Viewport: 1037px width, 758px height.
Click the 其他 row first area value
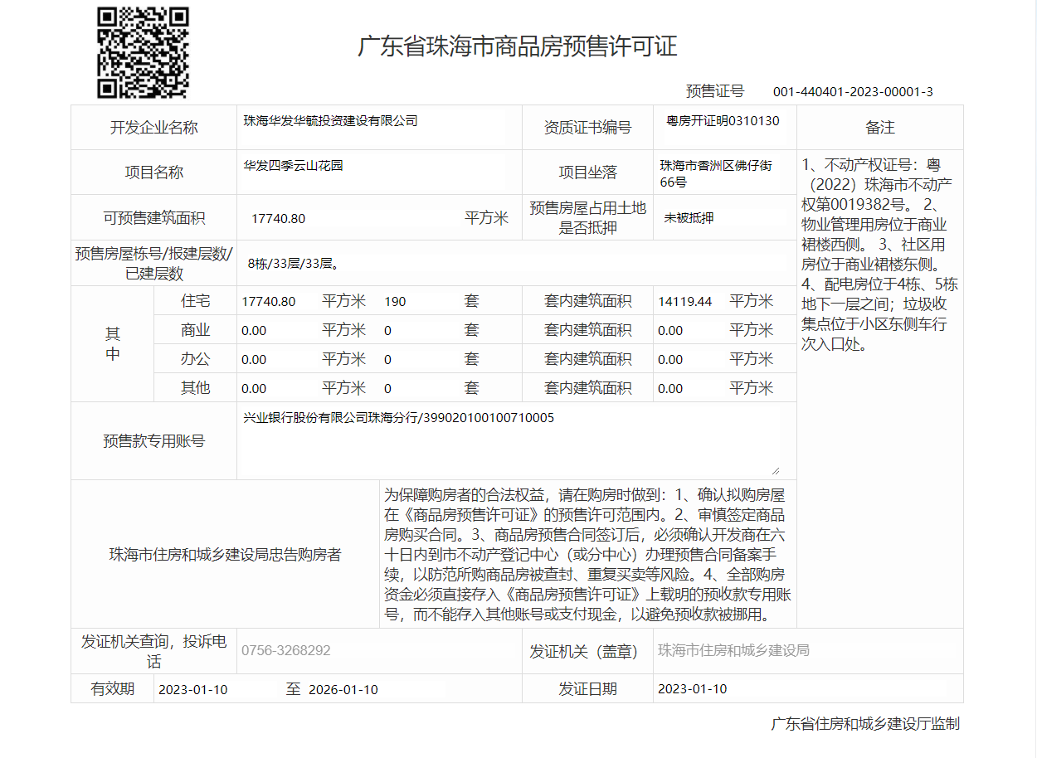coord(254,388)
